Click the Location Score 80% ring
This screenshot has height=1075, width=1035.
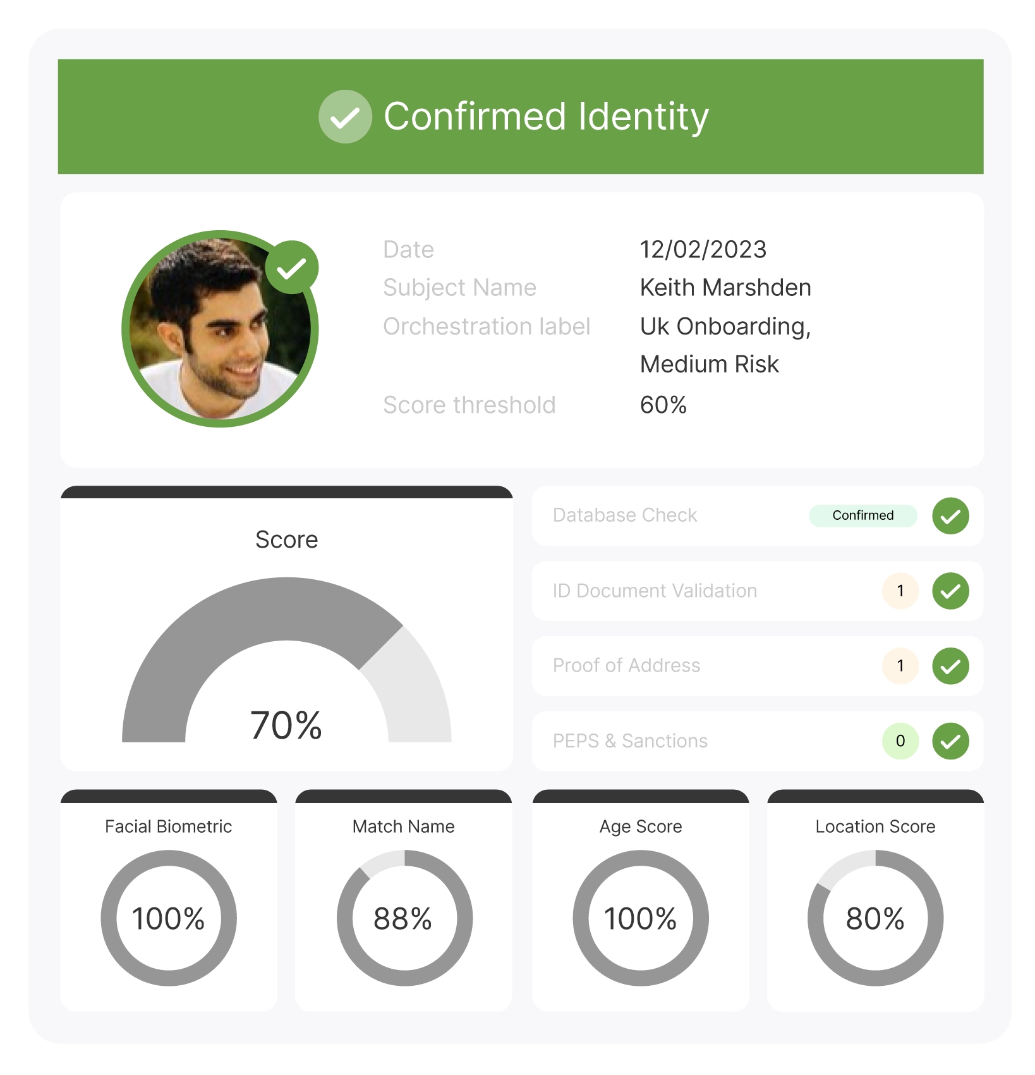[876, 918]
